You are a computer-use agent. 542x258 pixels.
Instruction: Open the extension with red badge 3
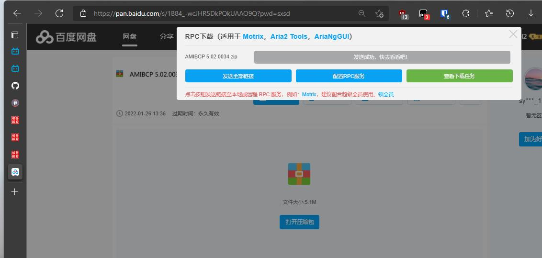pyautogui.click(x=424, y=14)
